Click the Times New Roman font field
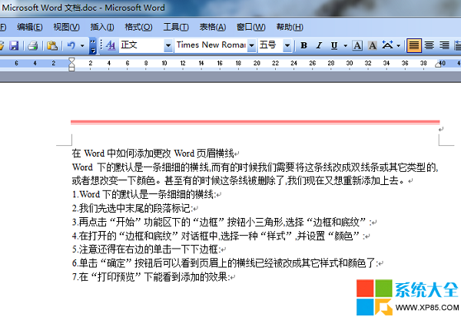The height and width of the screenshot is (317, 461). pos(211,45)
